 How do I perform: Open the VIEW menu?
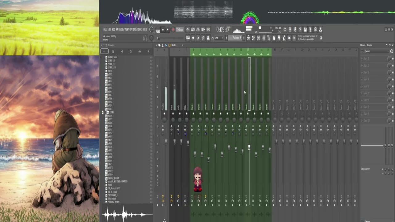pos(127,29)
